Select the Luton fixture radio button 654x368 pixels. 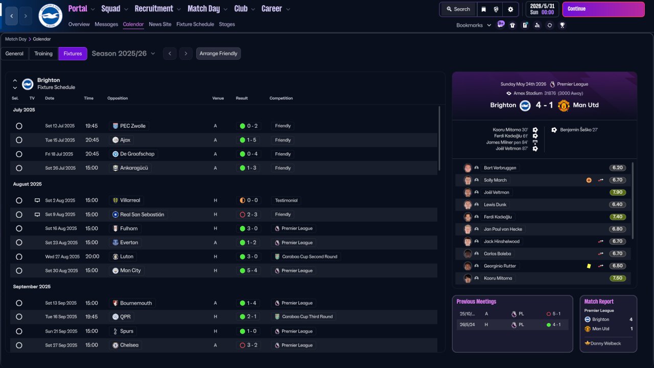[19, 257]
